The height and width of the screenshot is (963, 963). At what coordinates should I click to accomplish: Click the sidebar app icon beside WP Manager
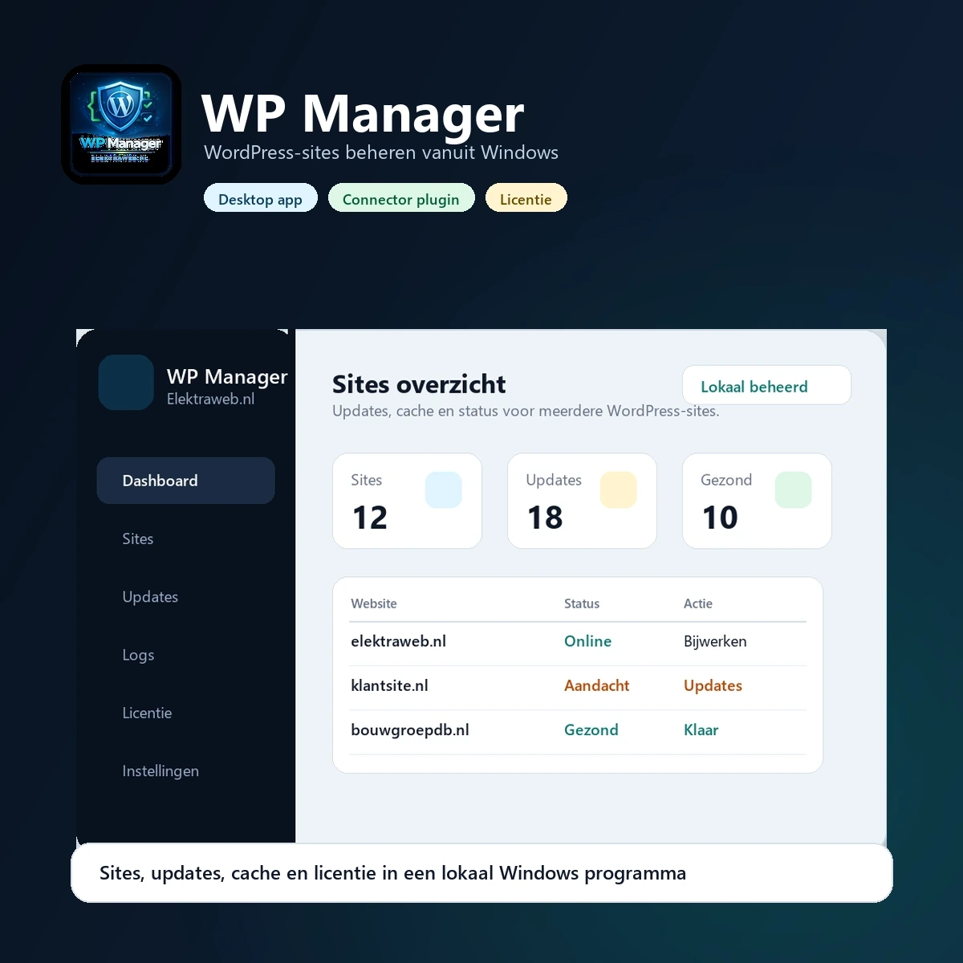126,383
